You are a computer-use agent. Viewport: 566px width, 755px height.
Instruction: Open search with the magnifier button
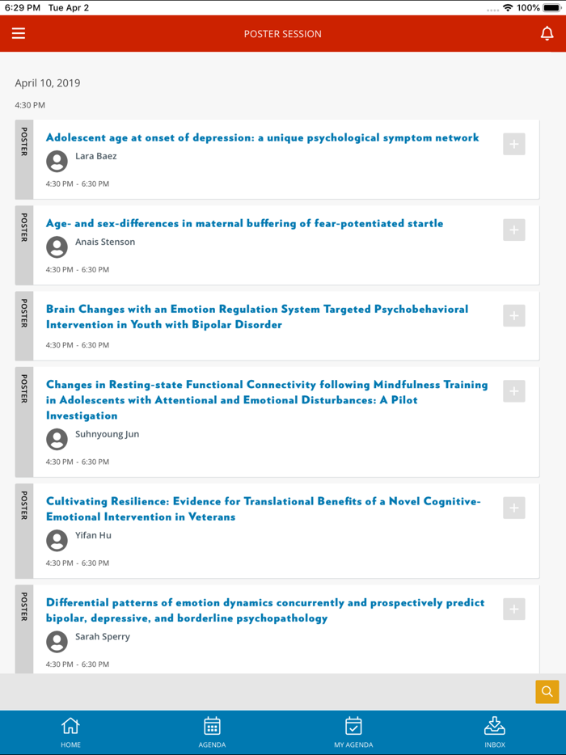[x=547, y=692]
